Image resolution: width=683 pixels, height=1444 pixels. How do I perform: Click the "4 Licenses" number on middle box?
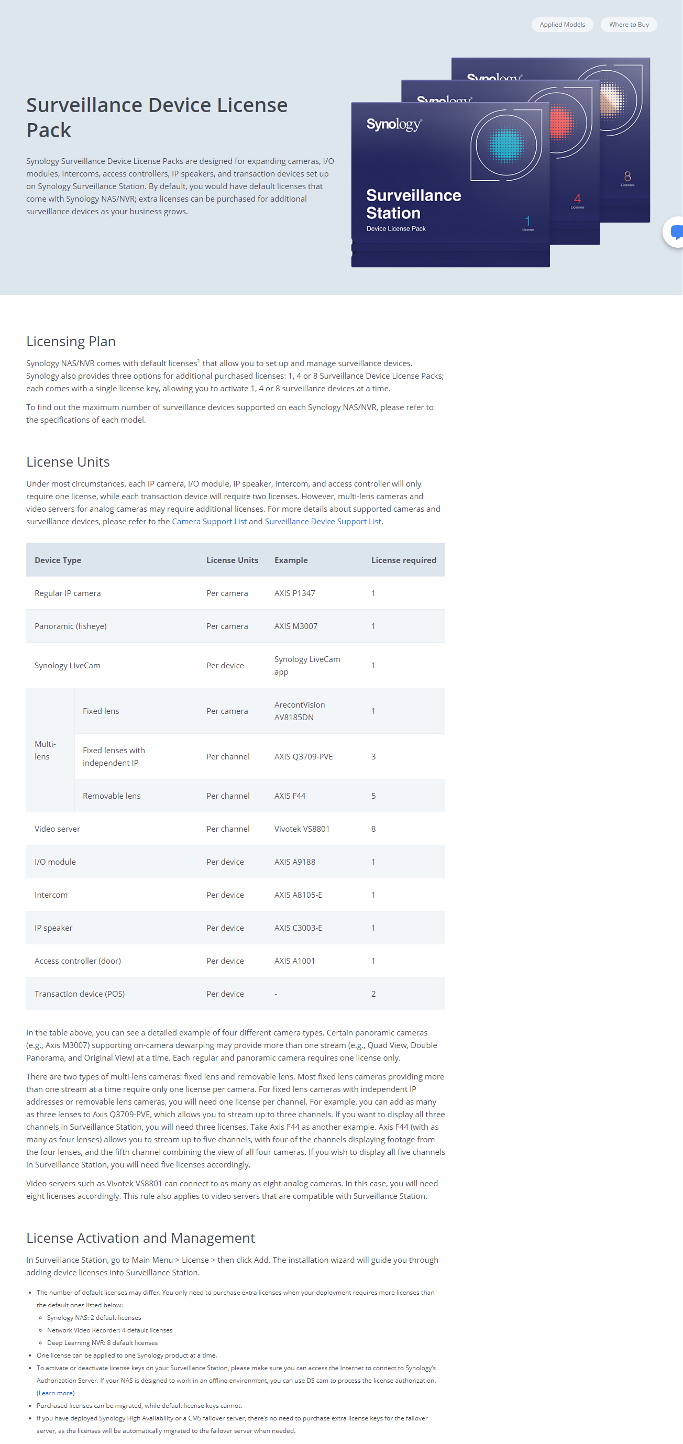pyautogui.click(x=577, y=200)
